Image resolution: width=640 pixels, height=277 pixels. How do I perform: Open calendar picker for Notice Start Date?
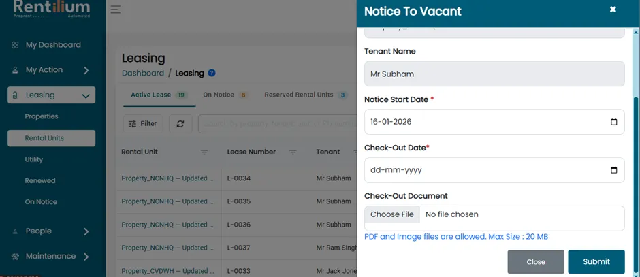pyautogui.click(x=613, y=122)
